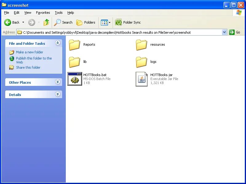Click Publish this folder to the Web

click(34, 60)
